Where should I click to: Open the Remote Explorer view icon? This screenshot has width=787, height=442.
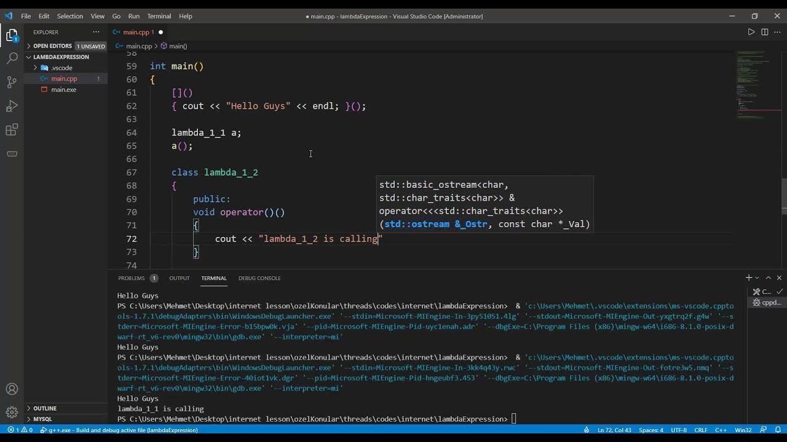[12, 153]
